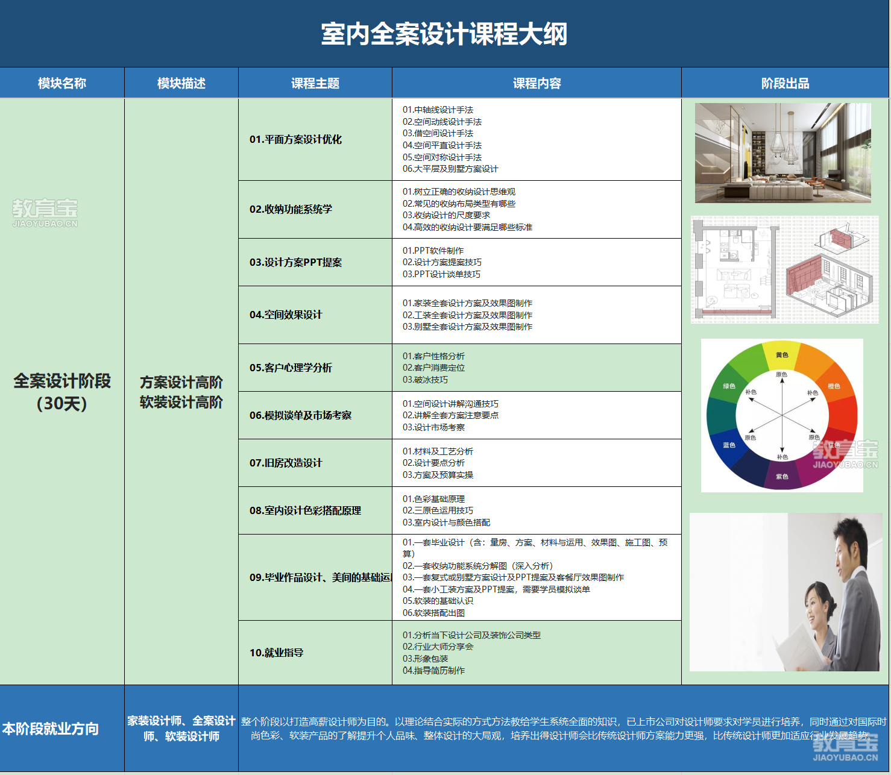Click the business people photo
Image resolution: width=891 pixels, height=775 pixels.
coord(784,592)
